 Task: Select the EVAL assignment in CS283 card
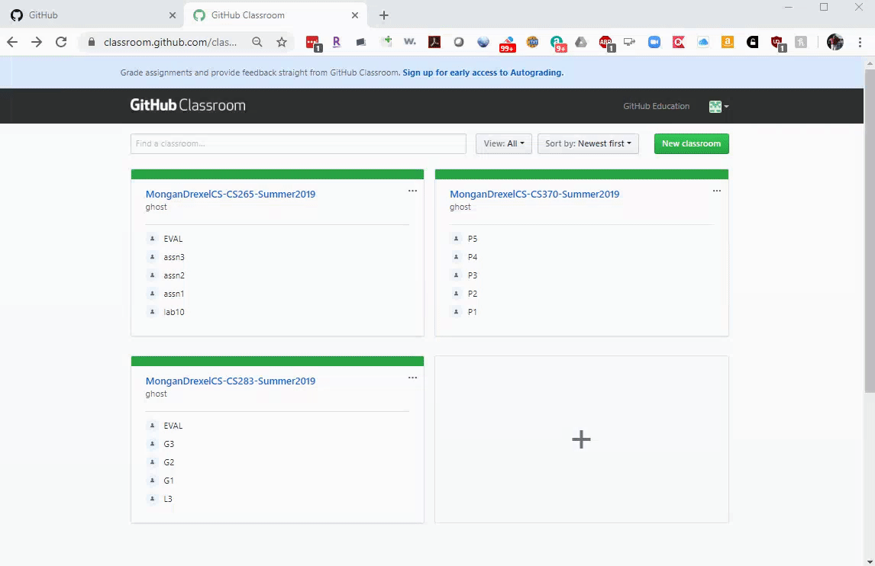(173, 426)
